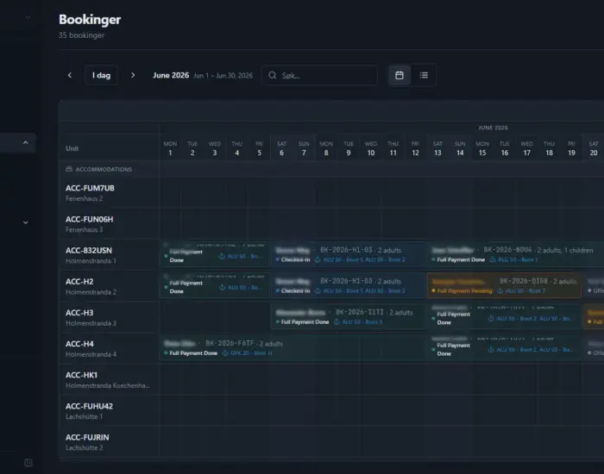The height and width of the screenshot is (474, 604).
Task: Click the search magnifier icon
Action: coord(273,75)
